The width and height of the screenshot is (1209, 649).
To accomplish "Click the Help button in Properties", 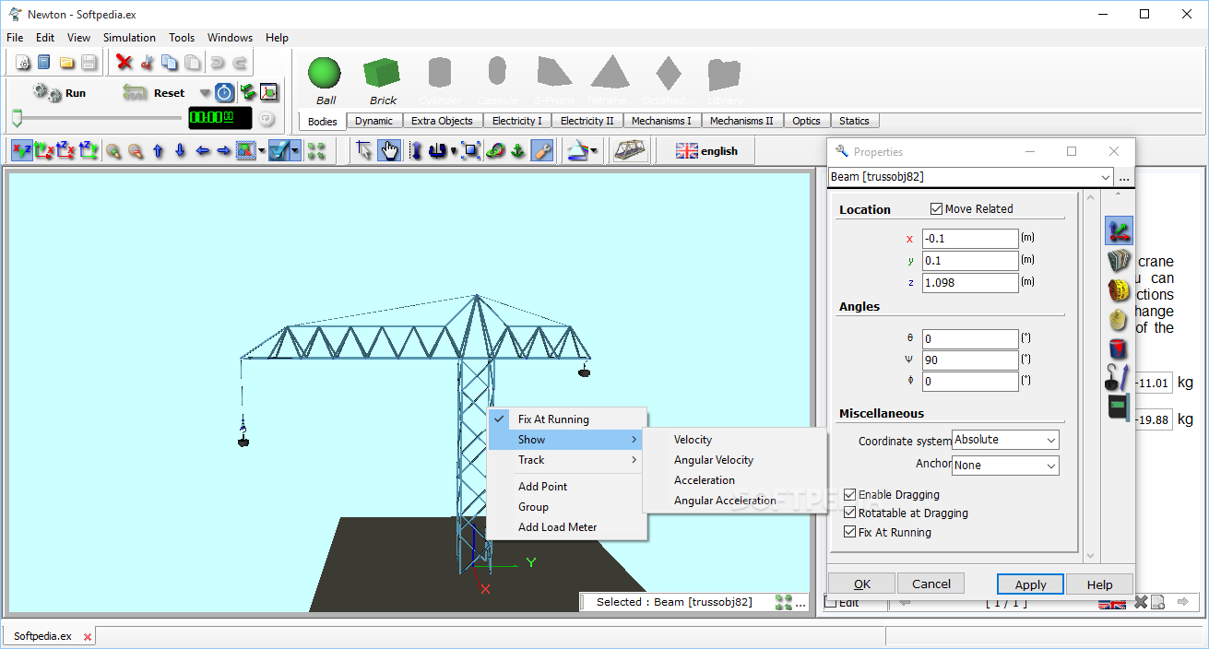I will [1099, 584].
